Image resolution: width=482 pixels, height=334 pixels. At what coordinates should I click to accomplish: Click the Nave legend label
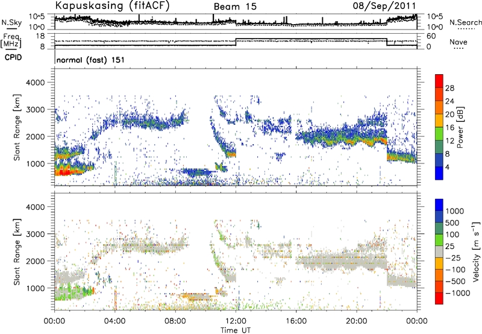(459, 42)
